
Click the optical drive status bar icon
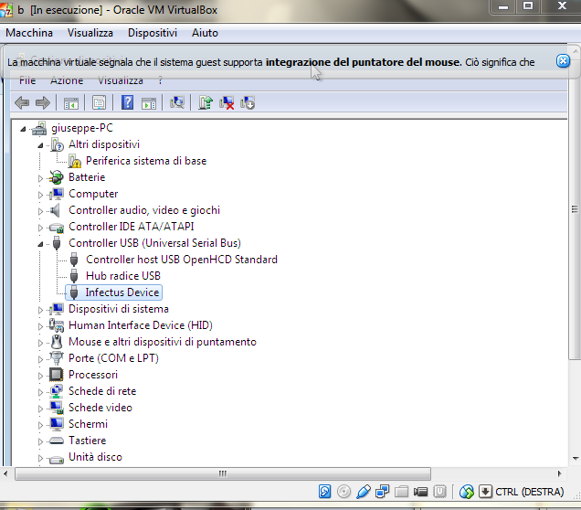(x=343, y=492)
